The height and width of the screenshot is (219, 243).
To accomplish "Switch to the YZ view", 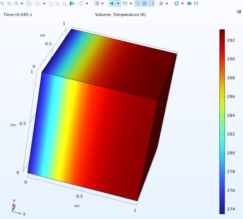I will (x=58, y=3).
